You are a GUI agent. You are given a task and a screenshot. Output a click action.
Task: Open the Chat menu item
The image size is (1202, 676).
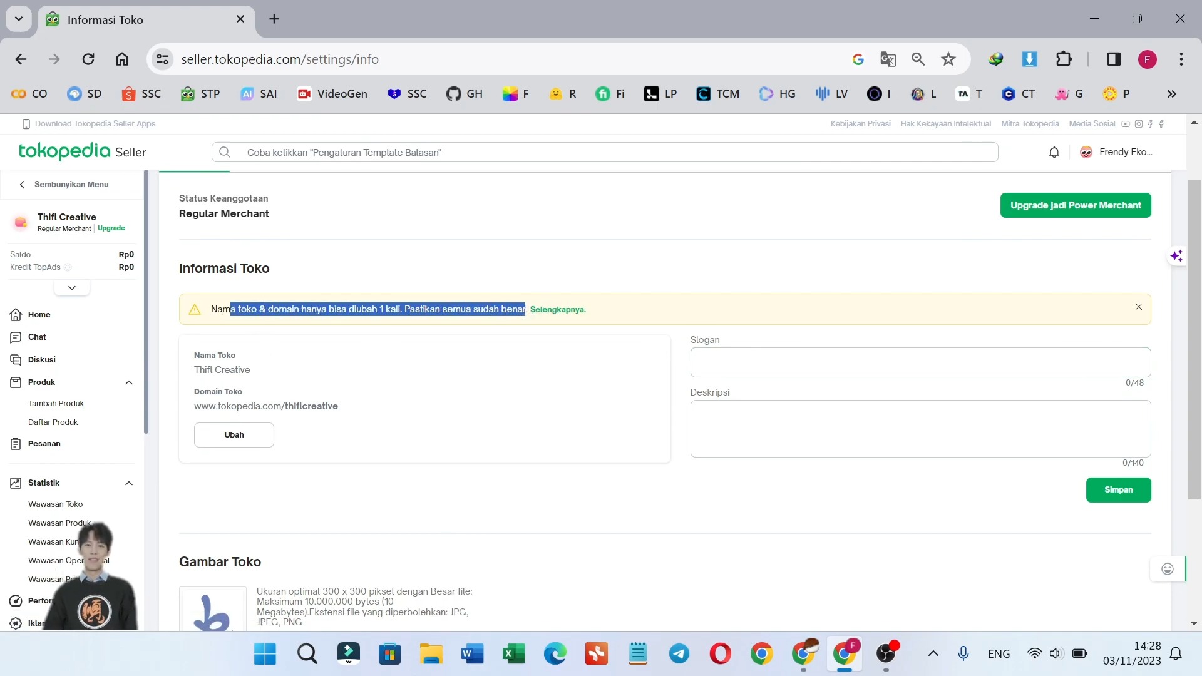point(36,337)
